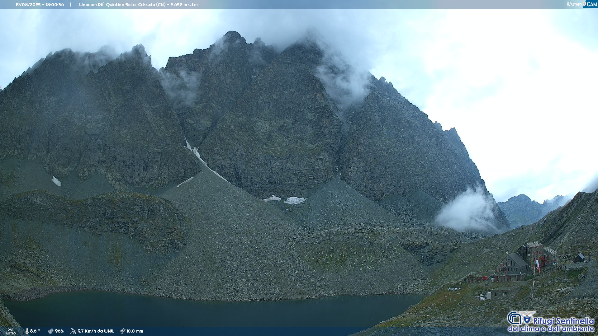Click the 9.7 Km/h da WNW reading

point(96,331)
